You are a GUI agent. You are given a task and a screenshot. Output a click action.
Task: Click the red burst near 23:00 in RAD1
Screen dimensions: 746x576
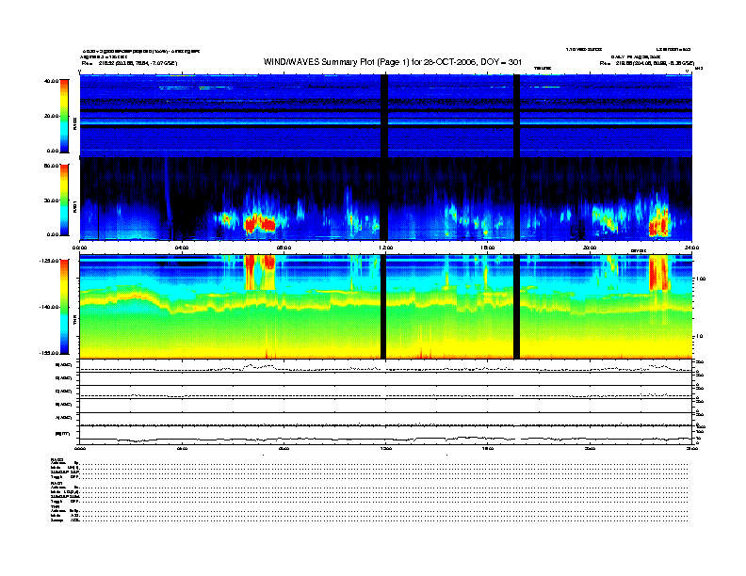coord(659,222)
